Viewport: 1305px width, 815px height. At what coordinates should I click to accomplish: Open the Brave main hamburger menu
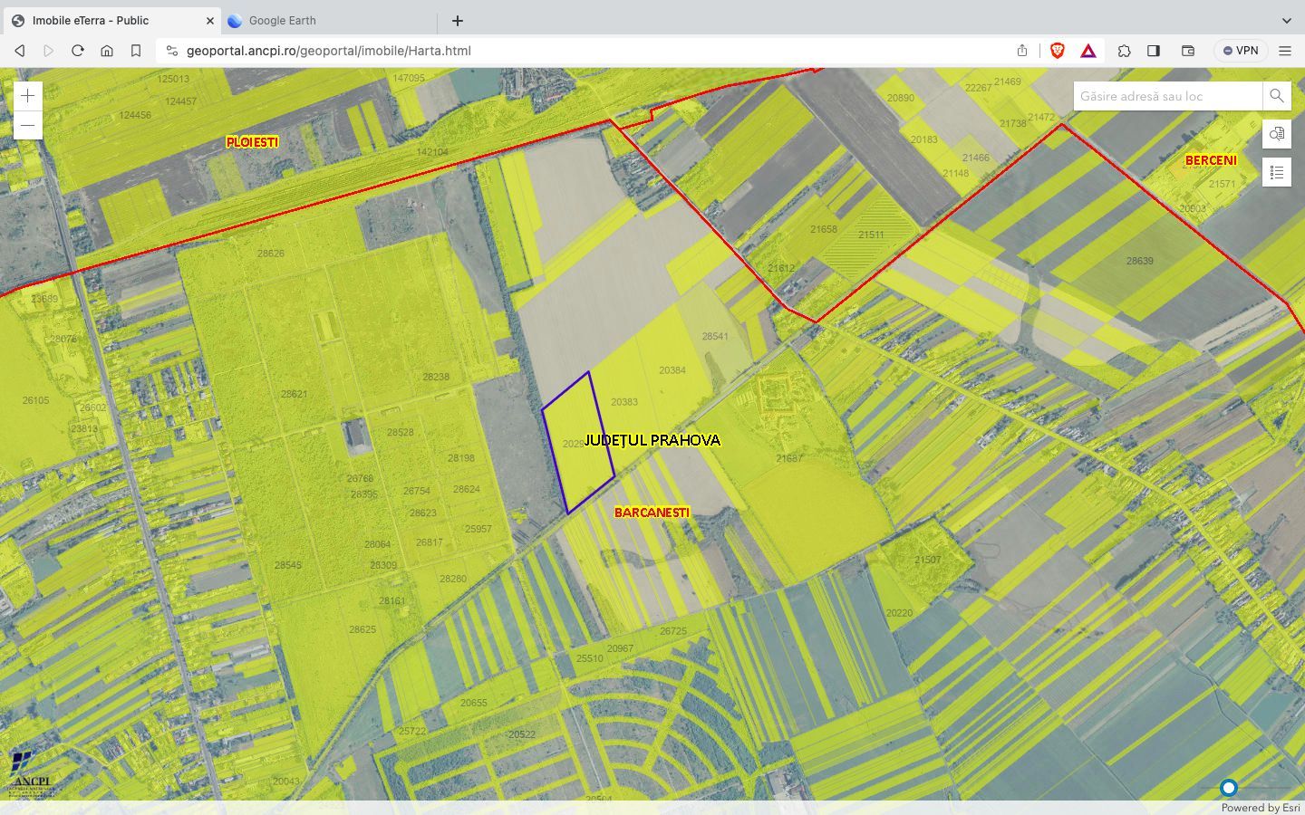pos(1285,51)
